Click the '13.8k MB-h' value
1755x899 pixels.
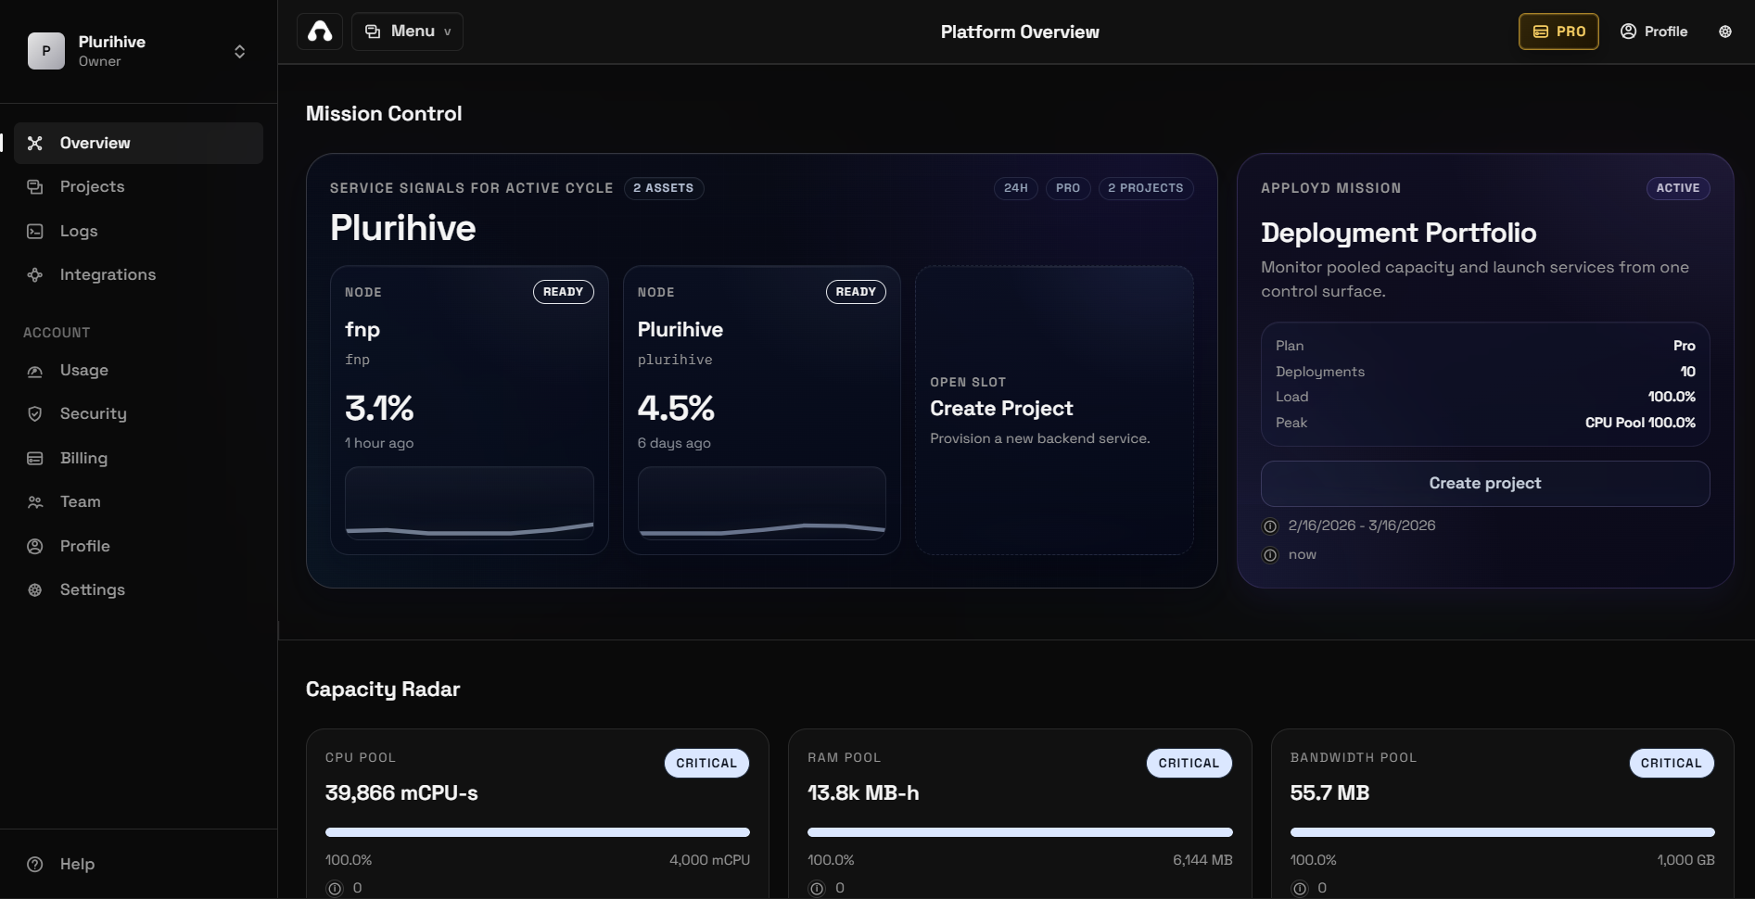[863, 793]
